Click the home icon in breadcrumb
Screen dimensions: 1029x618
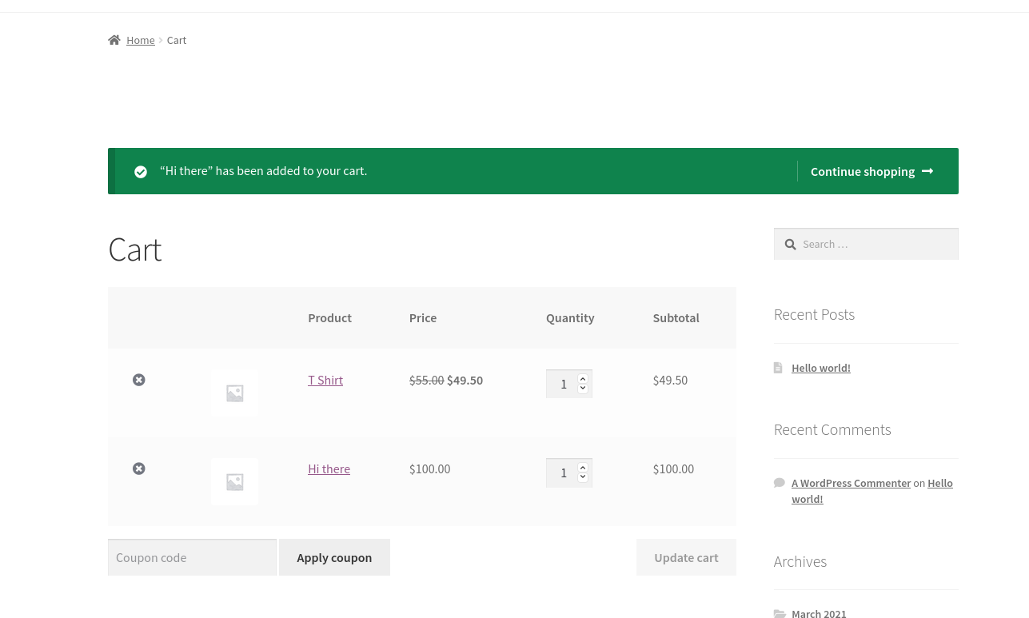pos(114,40)
